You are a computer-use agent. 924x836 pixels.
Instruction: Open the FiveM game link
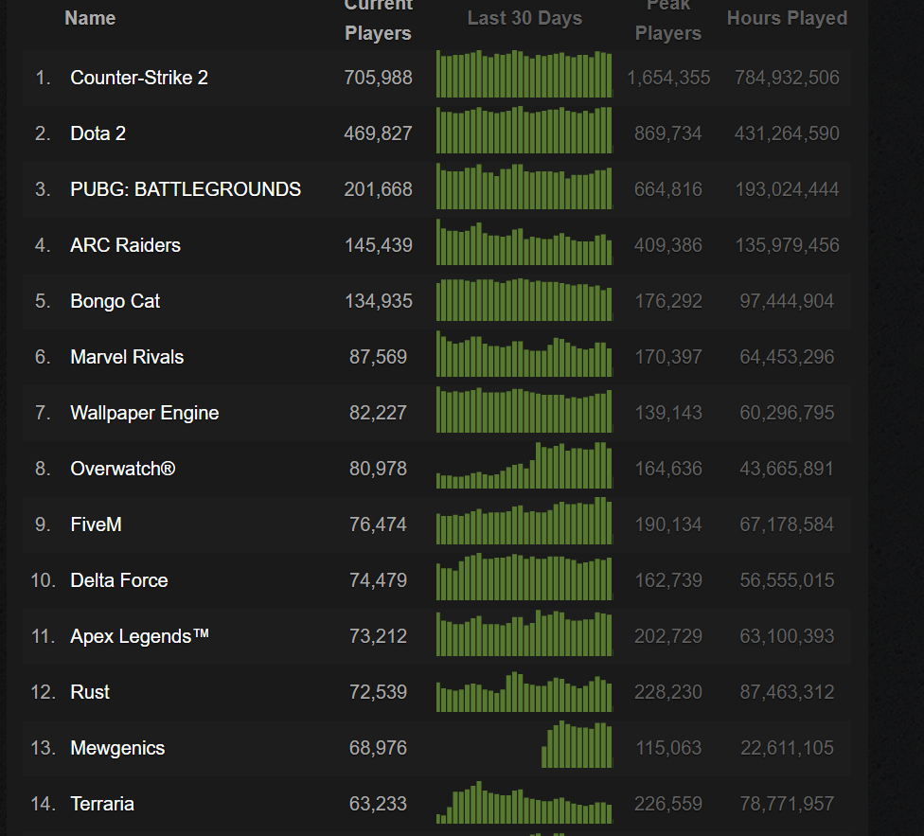coord(96,525)
